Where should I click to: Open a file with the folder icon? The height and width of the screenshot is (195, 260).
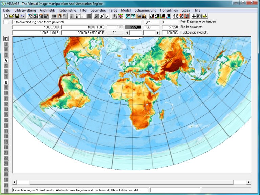[x=11, y=16]
